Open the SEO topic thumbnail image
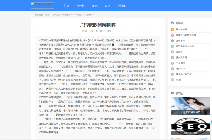Image resolution: width=212 pixels, height=140 pixels. click(190, 127)
